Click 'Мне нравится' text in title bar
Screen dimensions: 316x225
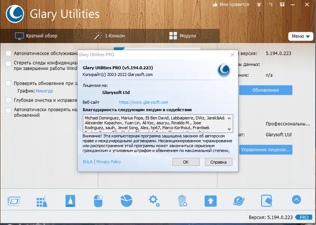pos(234,4)
